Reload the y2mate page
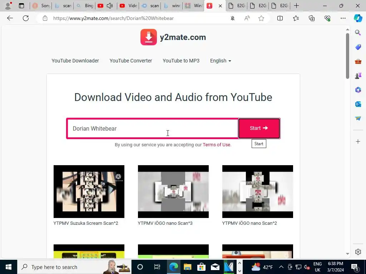The image size is (366, 274). 26,18
